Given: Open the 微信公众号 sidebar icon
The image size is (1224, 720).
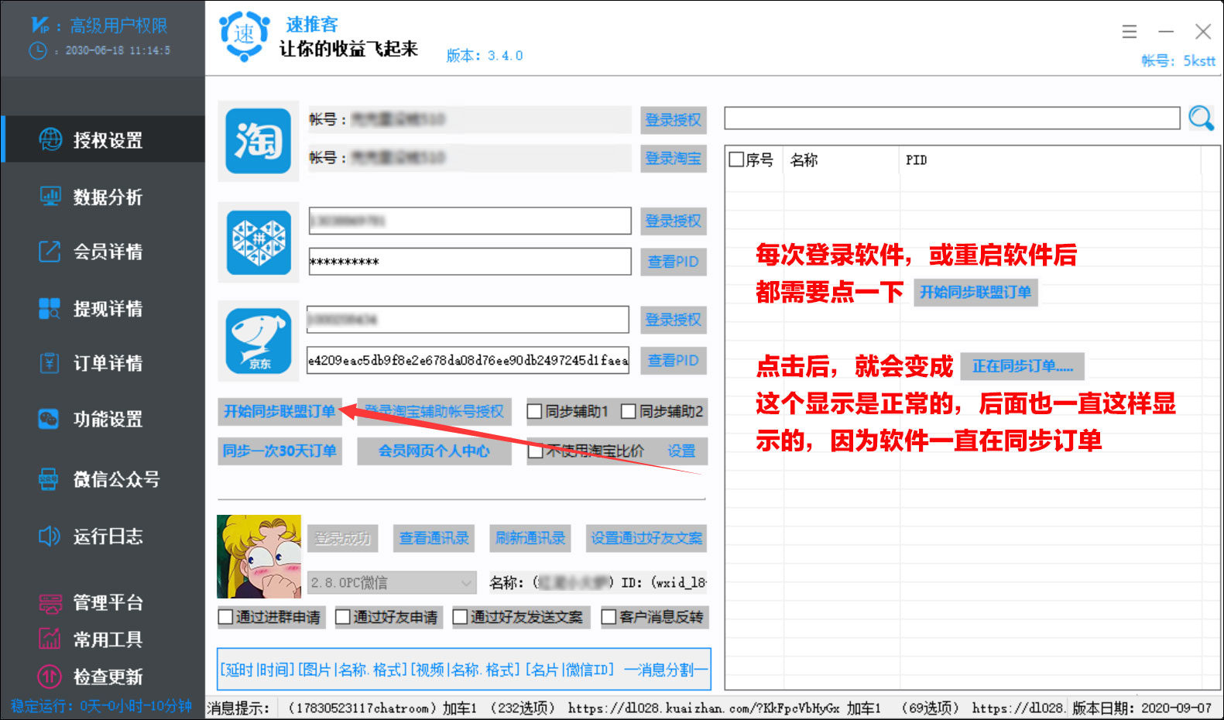Looking at the screenshot, I should point(49,479).
